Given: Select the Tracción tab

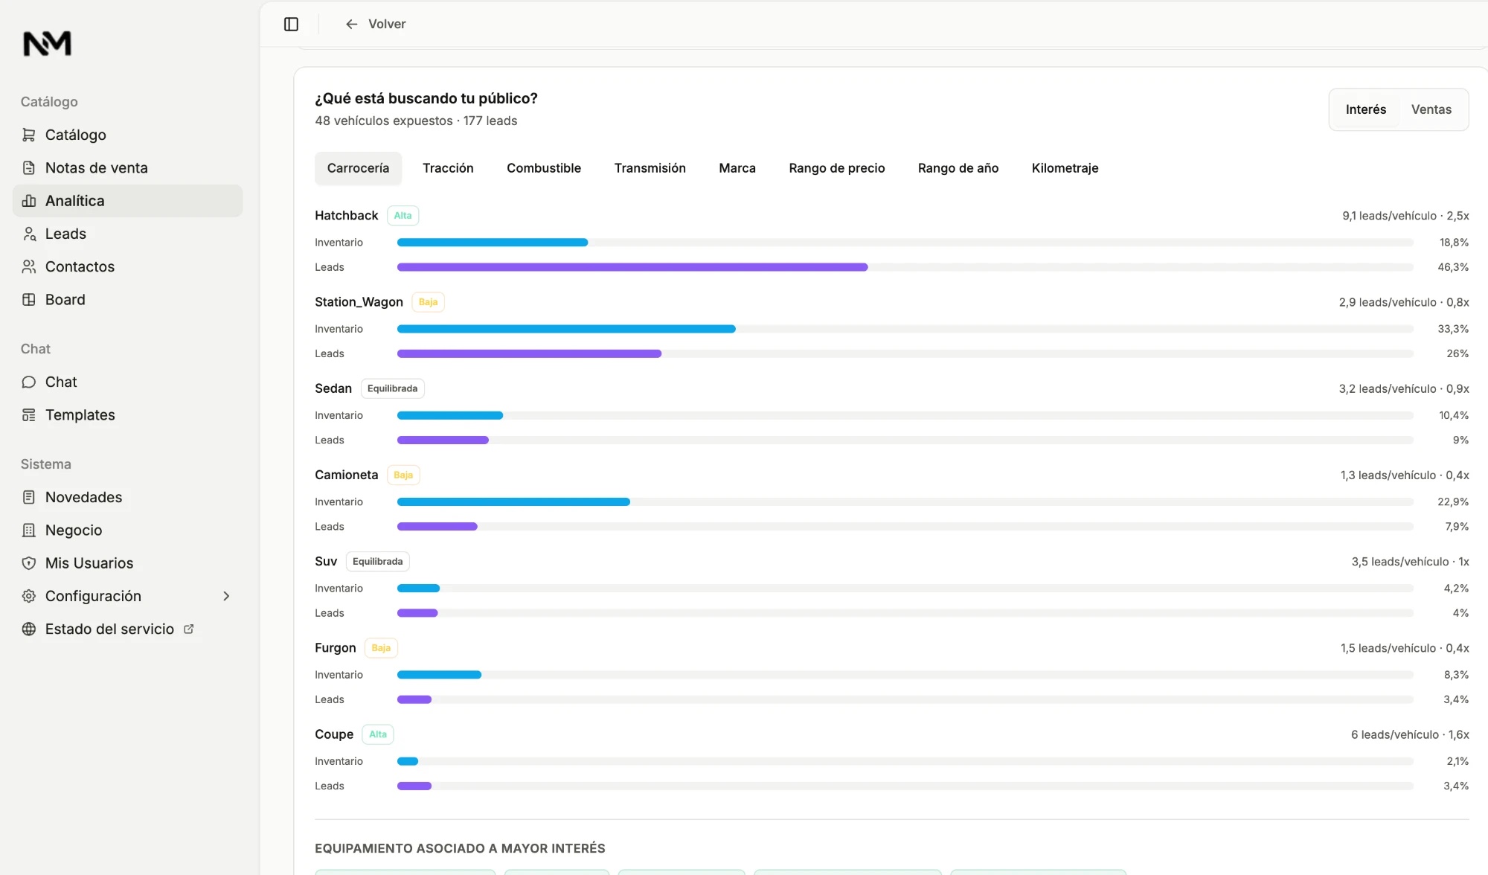Looking at the screenshot, I should [x=448, y=168].
